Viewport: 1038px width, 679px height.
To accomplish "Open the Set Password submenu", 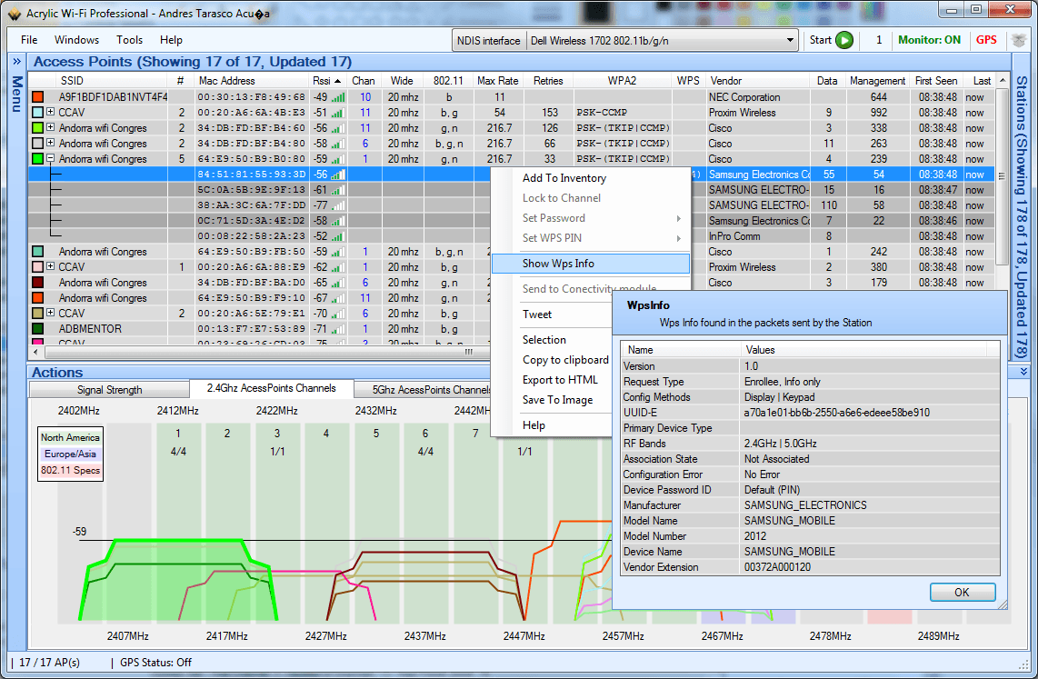I will (x=591, y=218).
